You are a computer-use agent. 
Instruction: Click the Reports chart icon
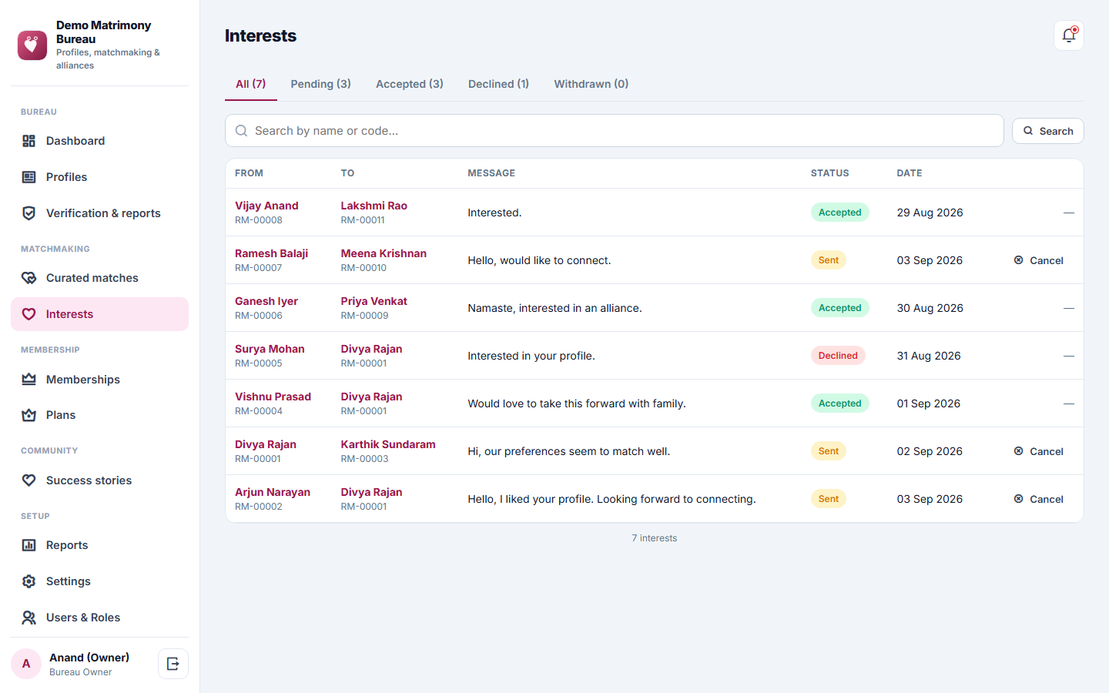pyautogui.click(x=29, y=545)
